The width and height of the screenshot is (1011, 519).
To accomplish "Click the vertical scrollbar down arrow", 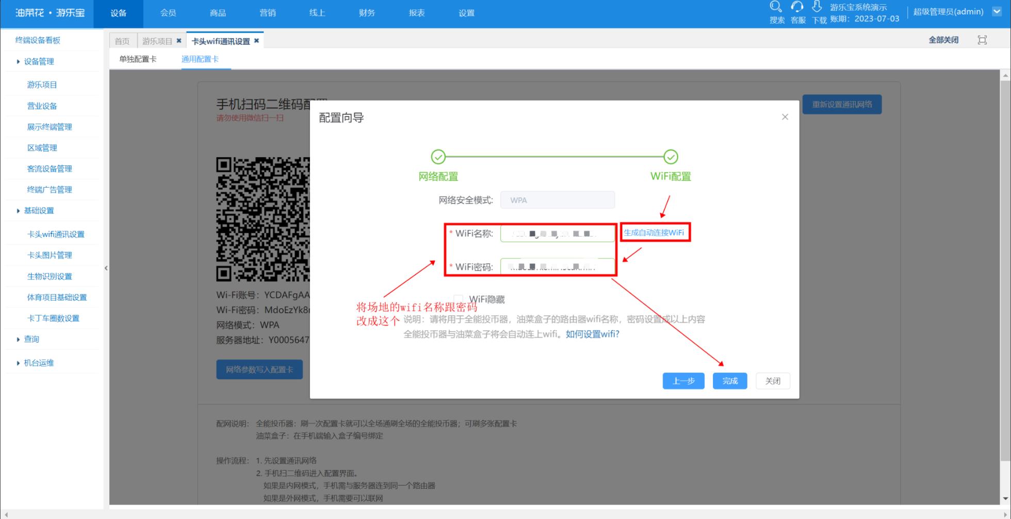I will [1006, 498].
